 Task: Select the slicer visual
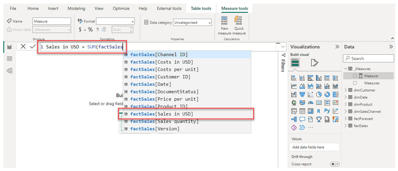click(x=294, y=111)
